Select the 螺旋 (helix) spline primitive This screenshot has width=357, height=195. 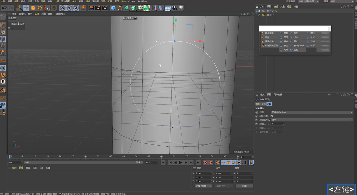click(286, 42)
